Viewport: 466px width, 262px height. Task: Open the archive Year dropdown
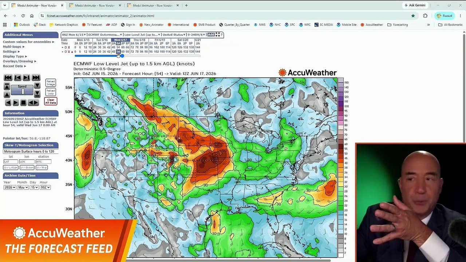coord(9,187)
